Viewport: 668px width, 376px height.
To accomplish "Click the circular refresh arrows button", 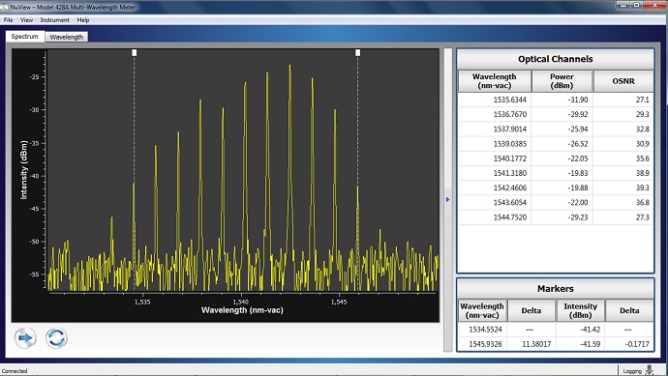I will click(x=57, y=338).
